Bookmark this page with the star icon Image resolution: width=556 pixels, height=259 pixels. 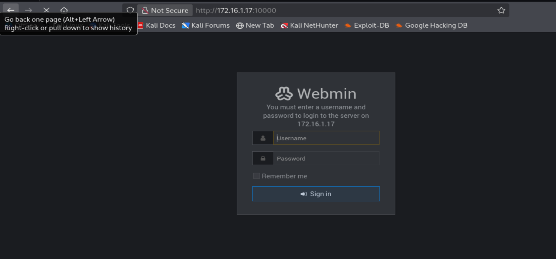click(501, 10)
